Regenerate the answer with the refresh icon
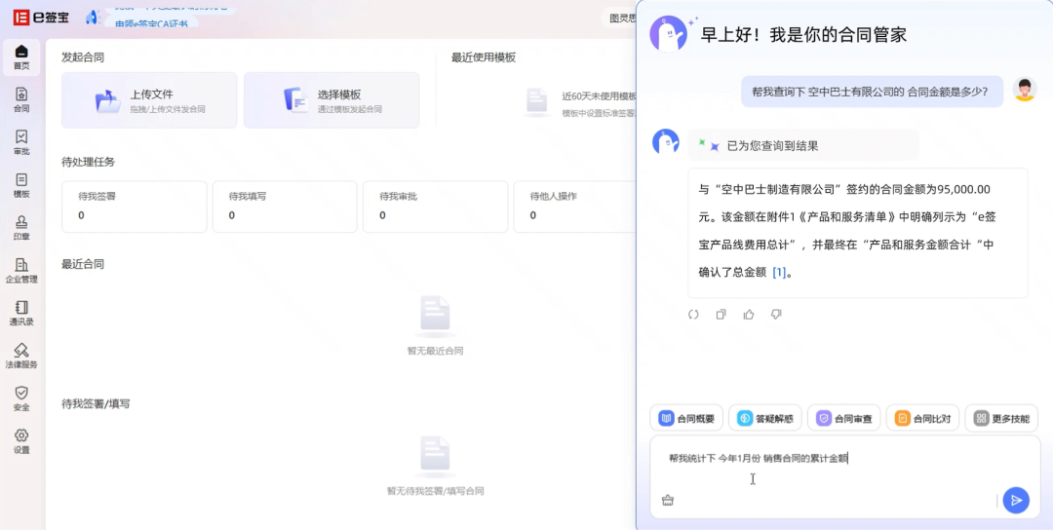Screen dimensions: 1053x530 (693, 315)
